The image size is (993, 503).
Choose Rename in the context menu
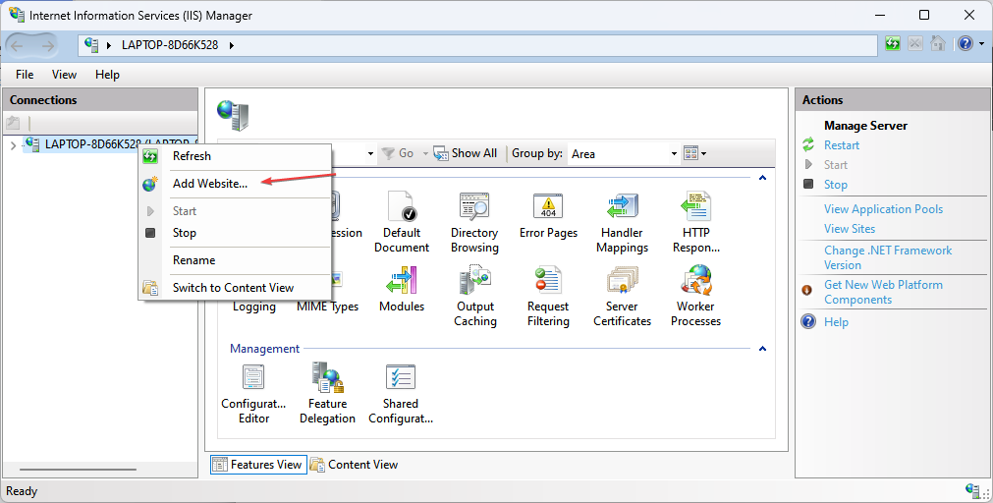pos(235,260)
